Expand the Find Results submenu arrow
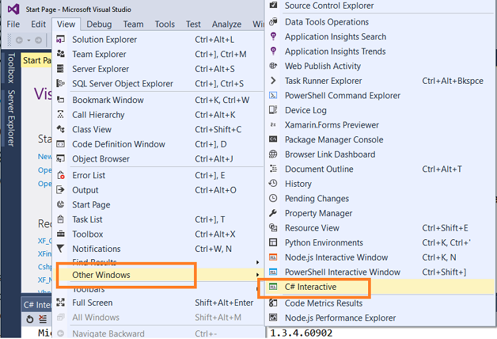This screenshot has height=339, width=497. point(258,263)
